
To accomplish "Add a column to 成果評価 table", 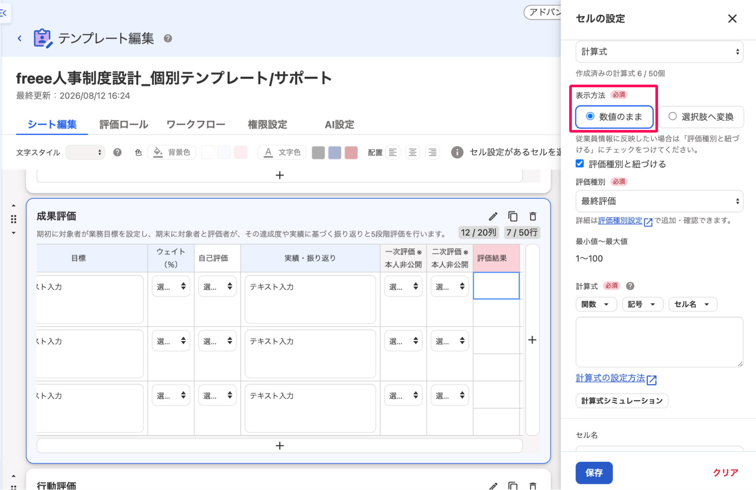I will 532,340.
